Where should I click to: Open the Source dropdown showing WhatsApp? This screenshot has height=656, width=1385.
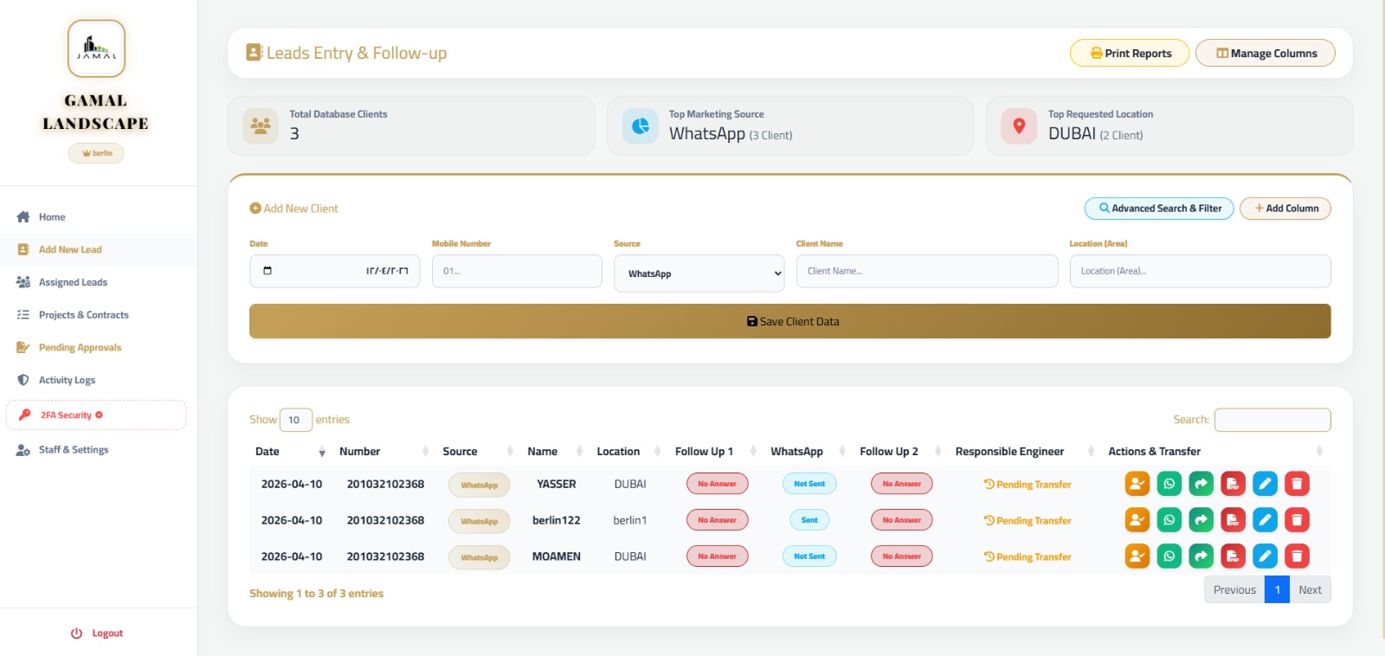(x=699, y=273)
